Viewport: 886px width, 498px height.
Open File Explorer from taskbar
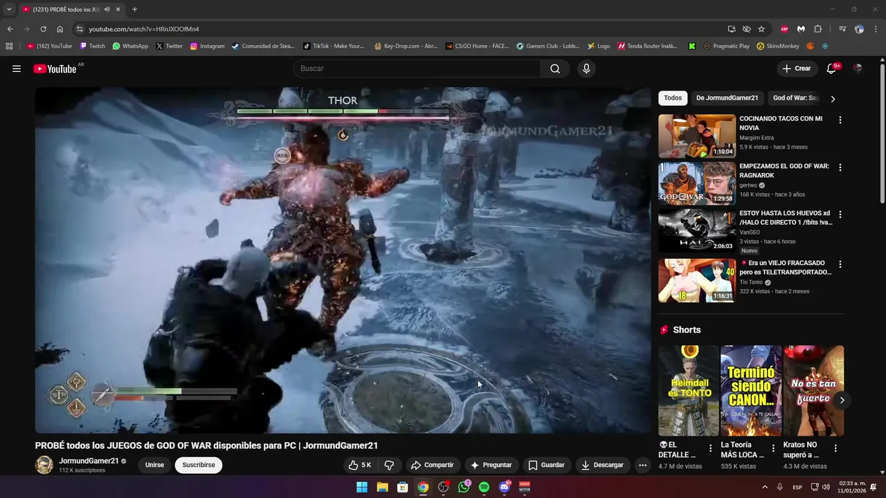pyautogui.click(x=382, y=487)
